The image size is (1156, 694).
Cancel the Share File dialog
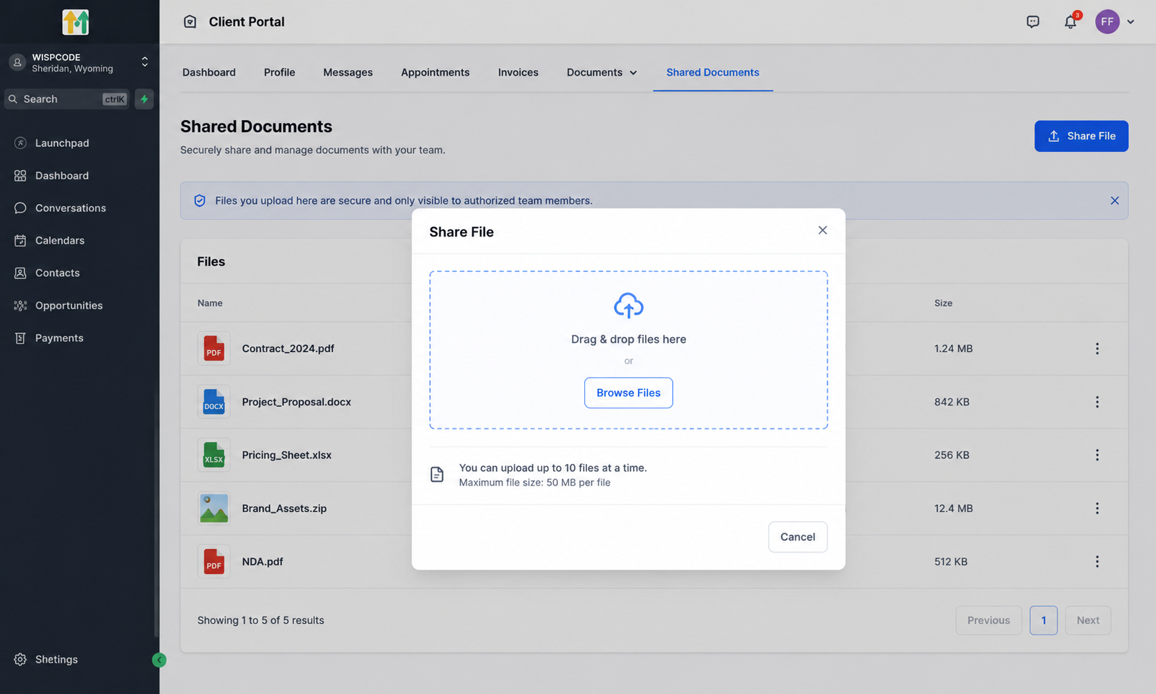[x=797, y=537]
